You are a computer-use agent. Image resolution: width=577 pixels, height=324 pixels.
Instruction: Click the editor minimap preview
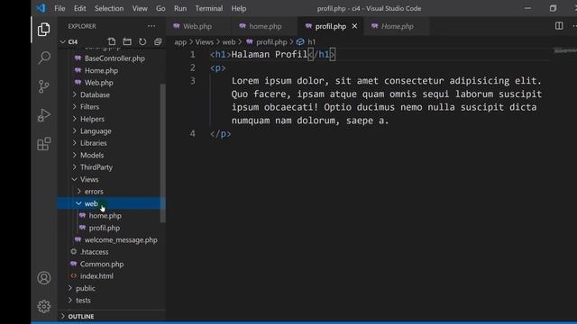pyautogui.click(x=565, y=51)
